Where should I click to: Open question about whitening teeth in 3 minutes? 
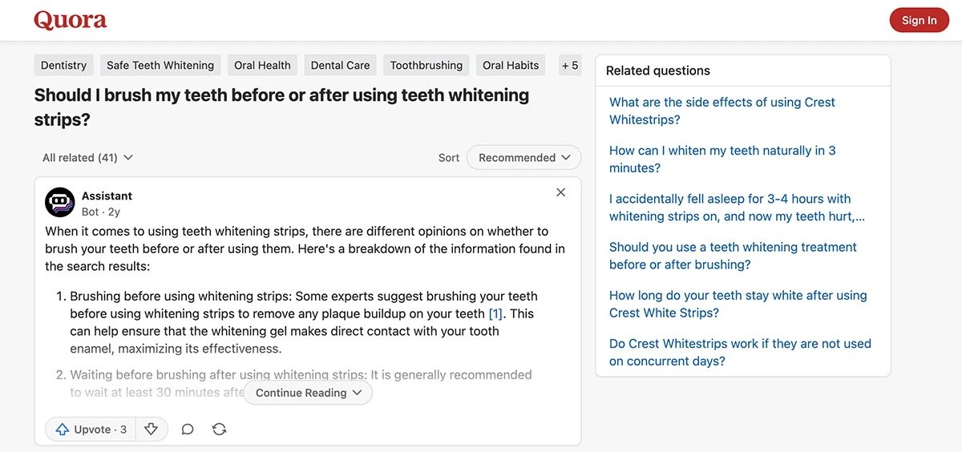(x=722, y=159)
